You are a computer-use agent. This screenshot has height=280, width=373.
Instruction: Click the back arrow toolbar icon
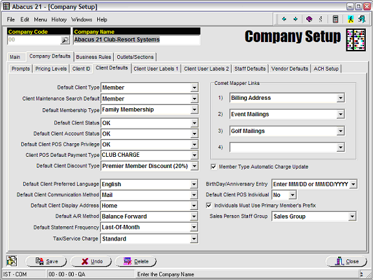[x=284, y=19]
